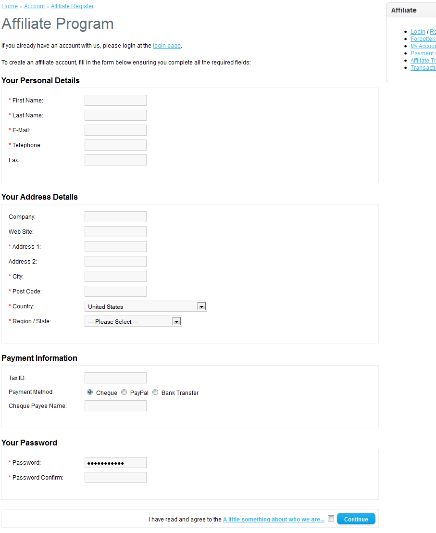Open 'A little something about who we are' link
This screenshot has height=533, width=436.
coord(274,520)
